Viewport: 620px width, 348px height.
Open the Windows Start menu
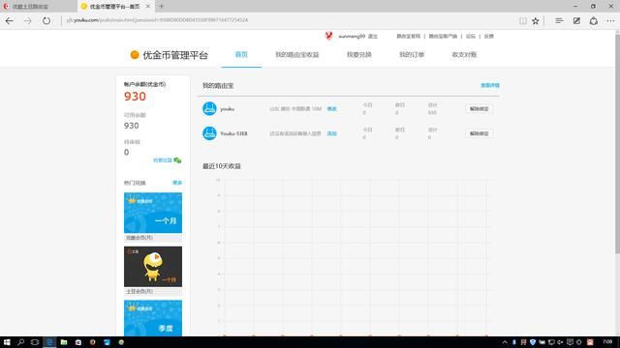[x=7, y=342]
